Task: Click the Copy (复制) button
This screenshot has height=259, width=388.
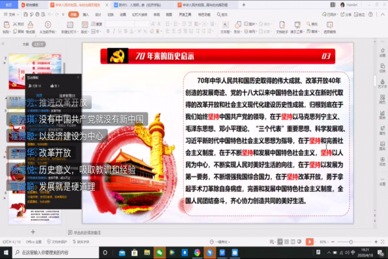Action: (x=18, y=32)
